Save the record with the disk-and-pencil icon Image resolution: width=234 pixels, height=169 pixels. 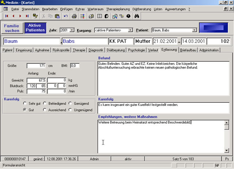pos(35,16)
